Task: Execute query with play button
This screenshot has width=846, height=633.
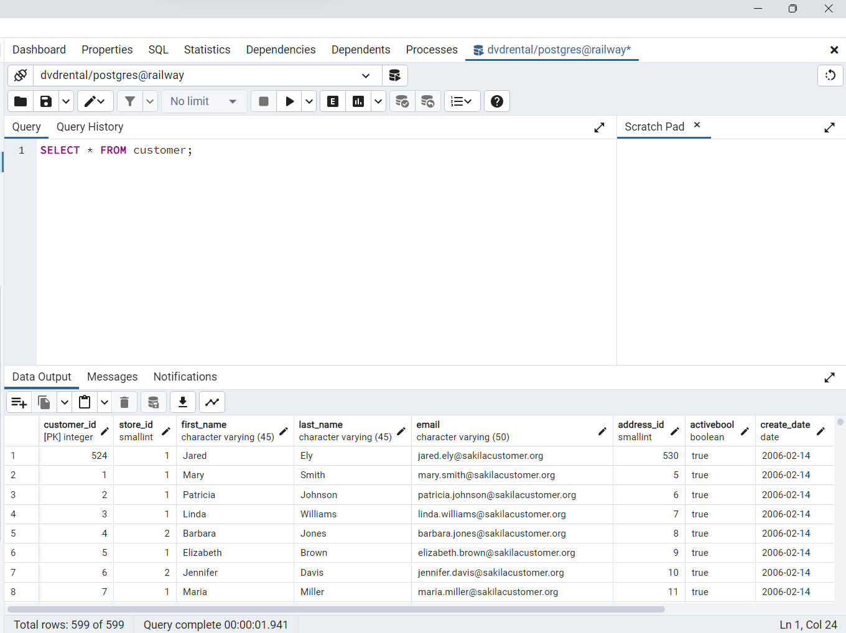Action: point(289,101)
